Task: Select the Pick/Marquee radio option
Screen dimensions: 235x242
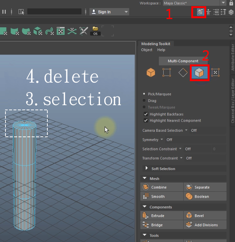Action: [x=145, y=94]
